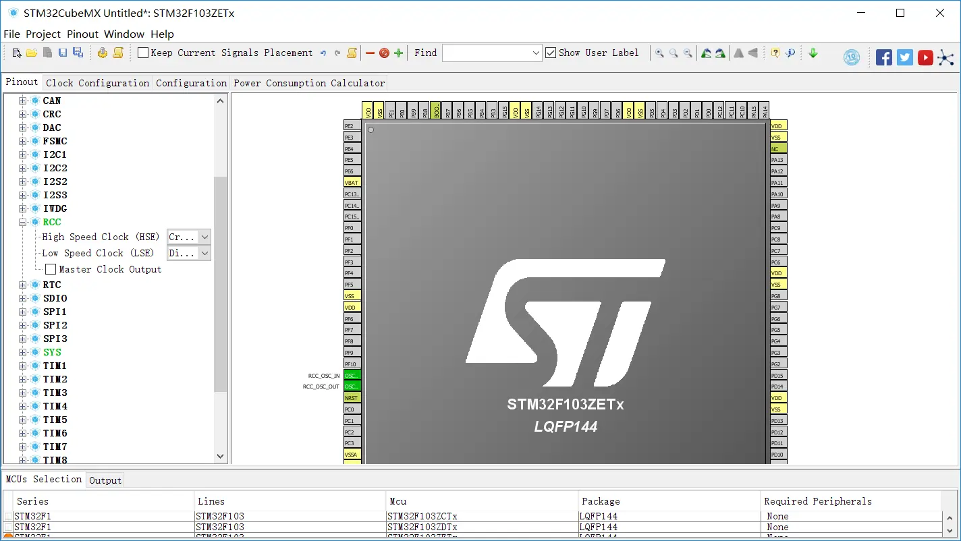Open the load project folder icon

coord(32,53)
